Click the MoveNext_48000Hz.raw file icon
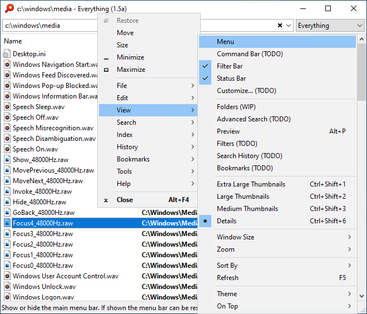The width and height of the screenshot is (367, 314). [7, 181]
